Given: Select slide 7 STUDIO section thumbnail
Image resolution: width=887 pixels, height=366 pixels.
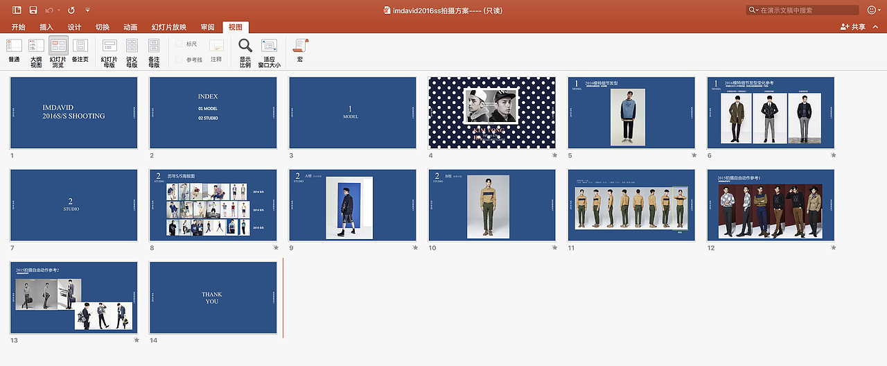Looking at the screenshot, I should click(x=74, y=205).
